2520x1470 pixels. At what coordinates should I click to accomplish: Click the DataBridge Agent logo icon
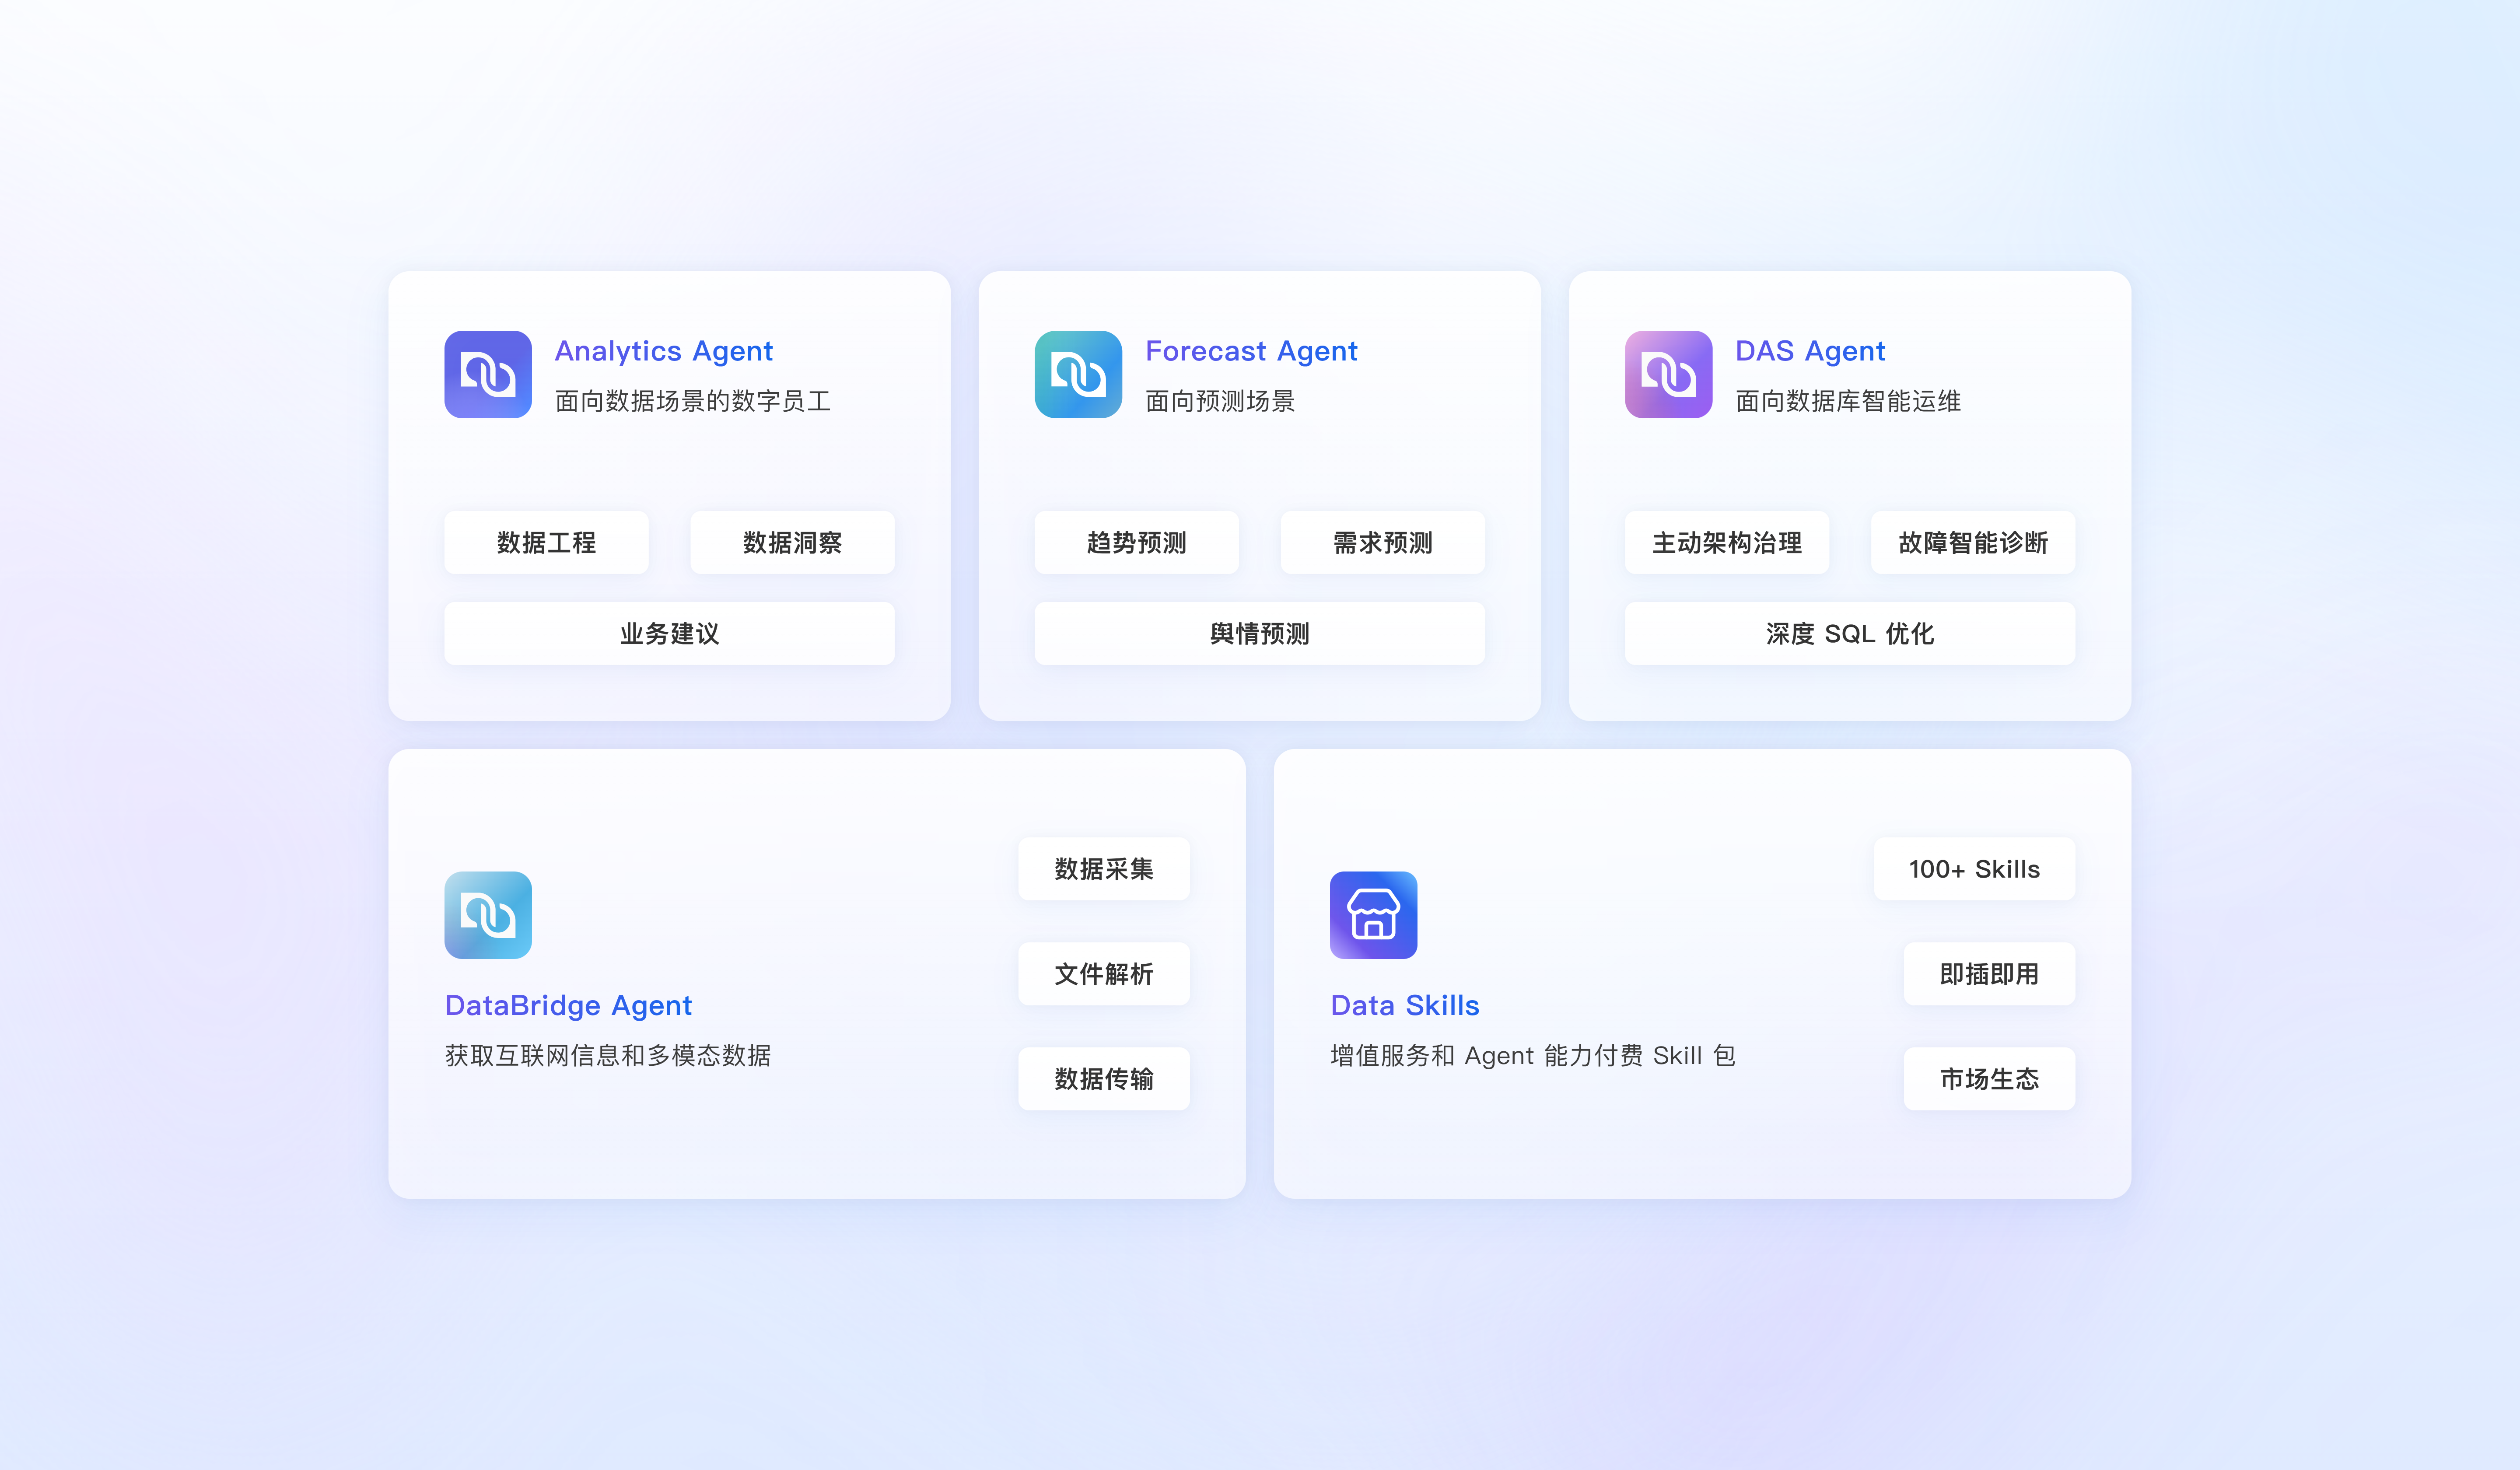(488, 915)
